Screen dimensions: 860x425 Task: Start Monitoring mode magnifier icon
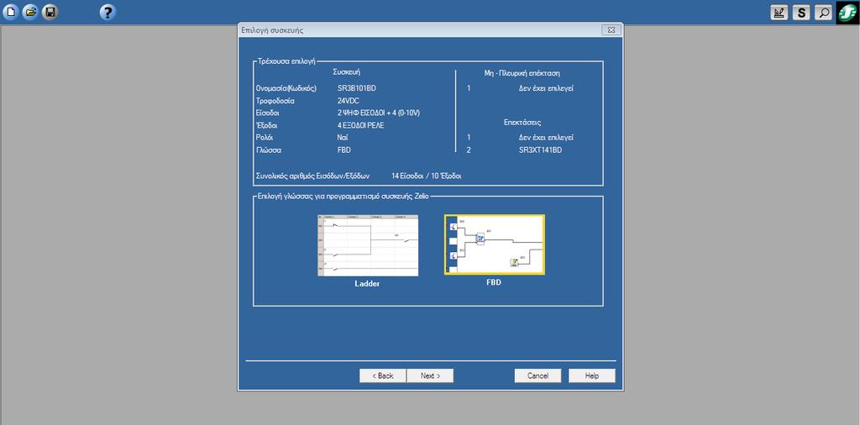coord(823,12)
